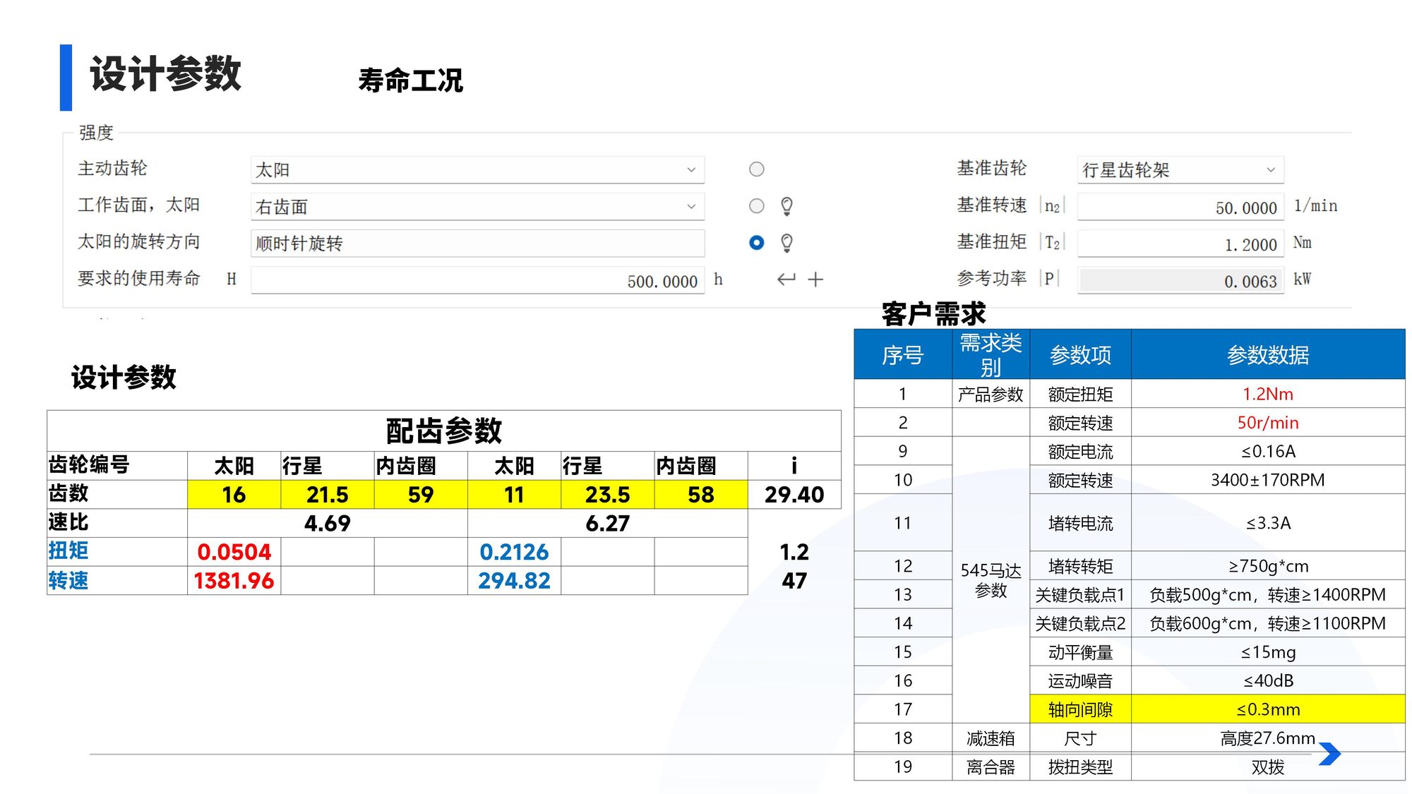1412x794 pixels.
Task: Click the speed ratio cell 6.27
Action: click(x=607, y=523)
